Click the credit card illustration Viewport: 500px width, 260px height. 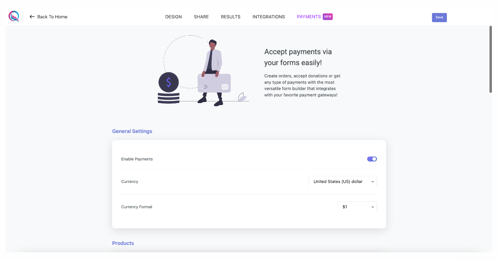[214, 83]
